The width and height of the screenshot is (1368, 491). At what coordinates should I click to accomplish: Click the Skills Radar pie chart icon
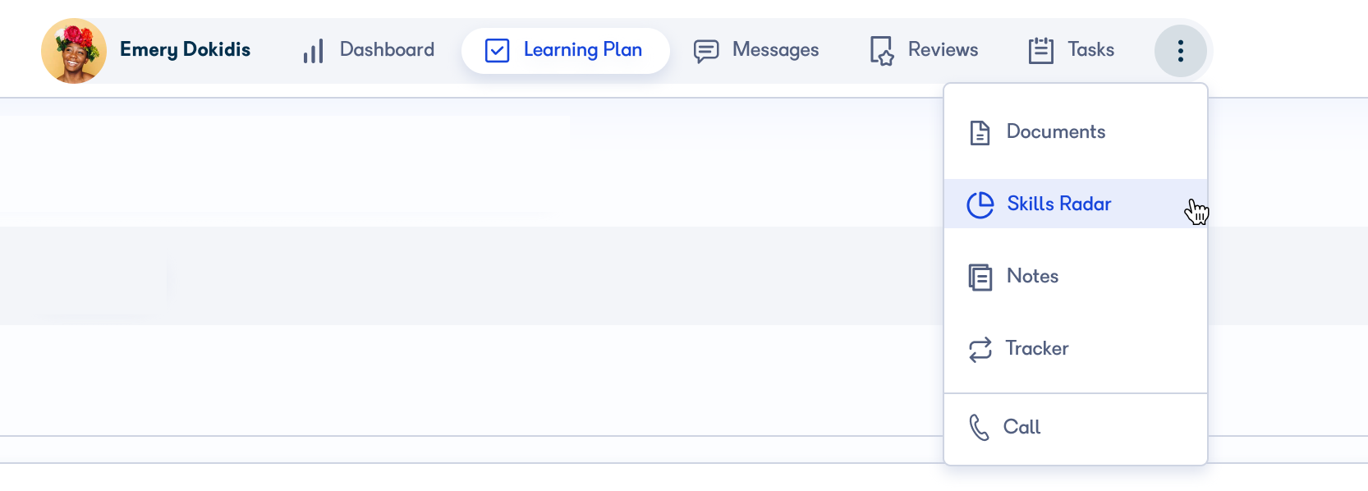980,204
